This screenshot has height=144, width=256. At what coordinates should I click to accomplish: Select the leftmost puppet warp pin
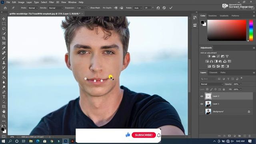[85, 79]
